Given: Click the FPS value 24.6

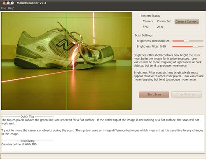Looking at the screenshot, I should [x=160, y=27].
